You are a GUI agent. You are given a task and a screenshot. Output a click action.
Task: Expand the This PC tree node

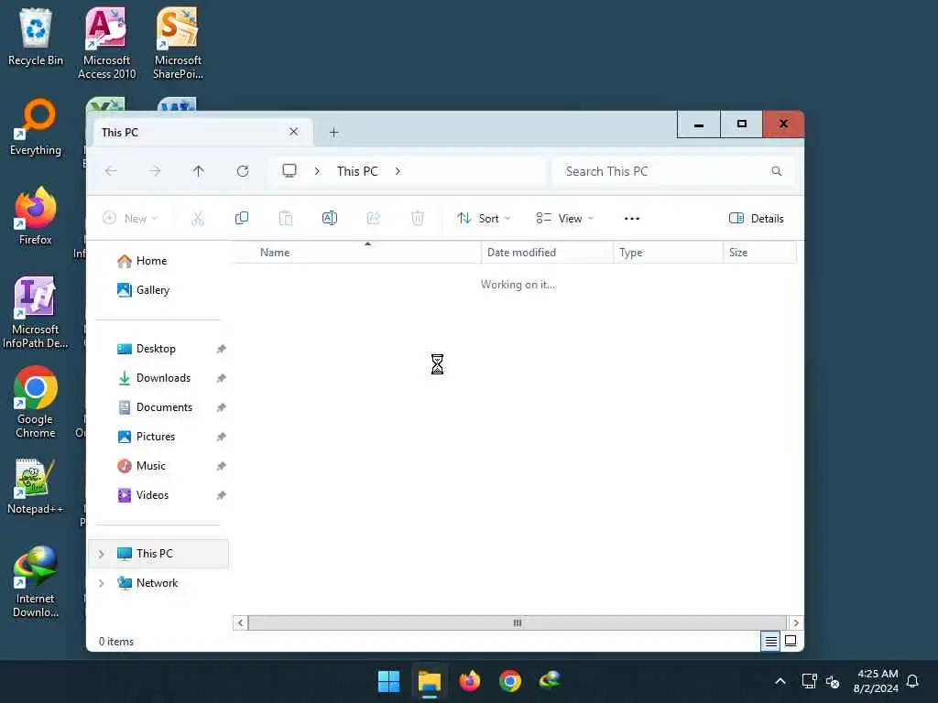[x=102, y=554]
